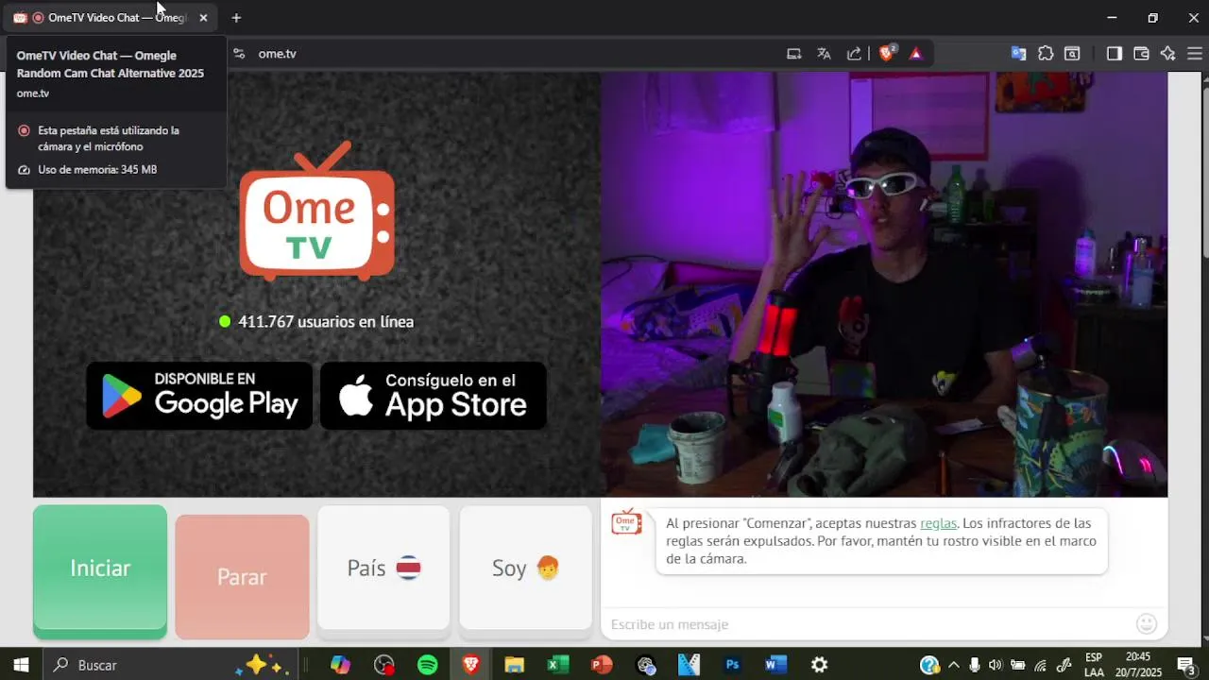Open File Explorer from taskbar
The width and height of the screenshot is (1209, 680).
pos(514,665)
